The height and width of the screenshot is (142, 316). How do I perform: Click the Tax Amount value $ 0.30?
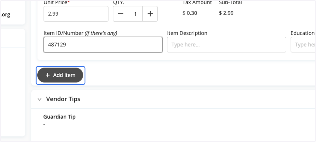(190, 13)
